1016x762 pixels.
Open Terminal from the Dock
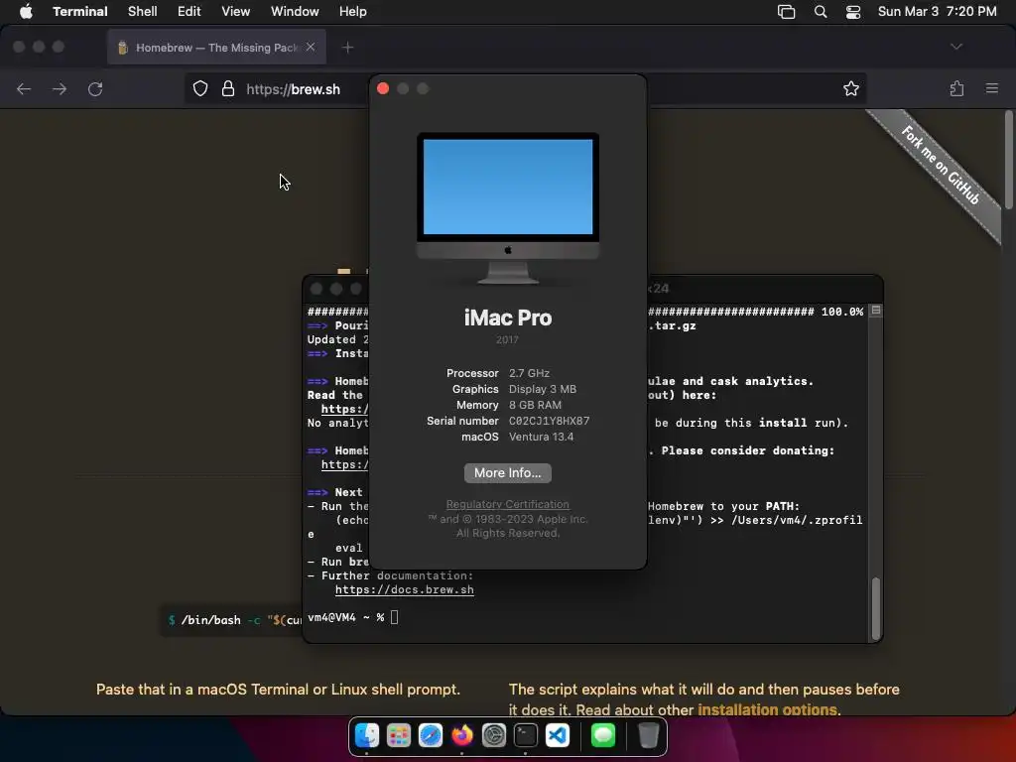point(526,735)
